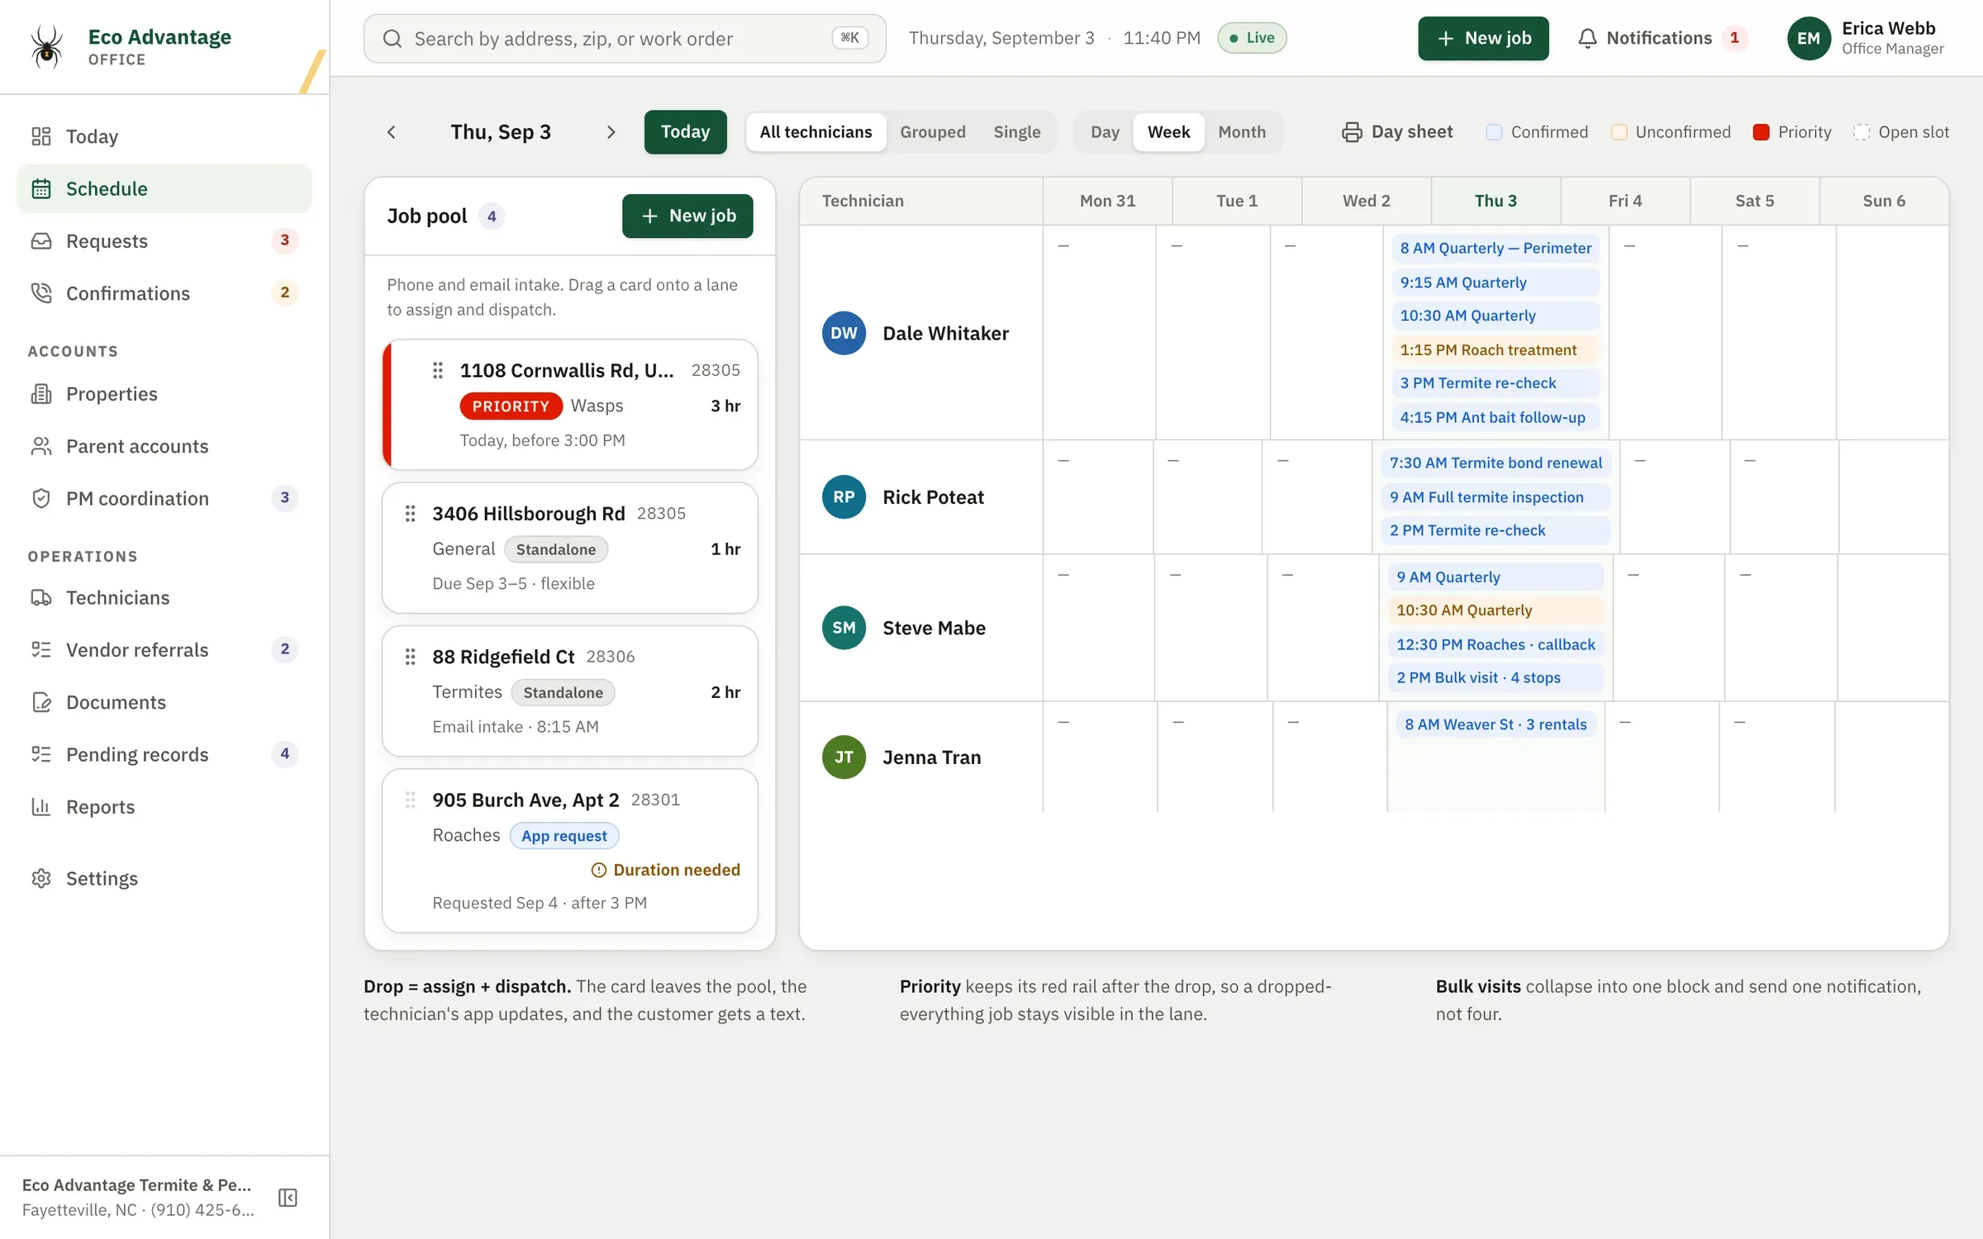This screenshot has height=1239, width=1983.
Task: Click the Reports bar chart icon
Action: click(41, 807)
